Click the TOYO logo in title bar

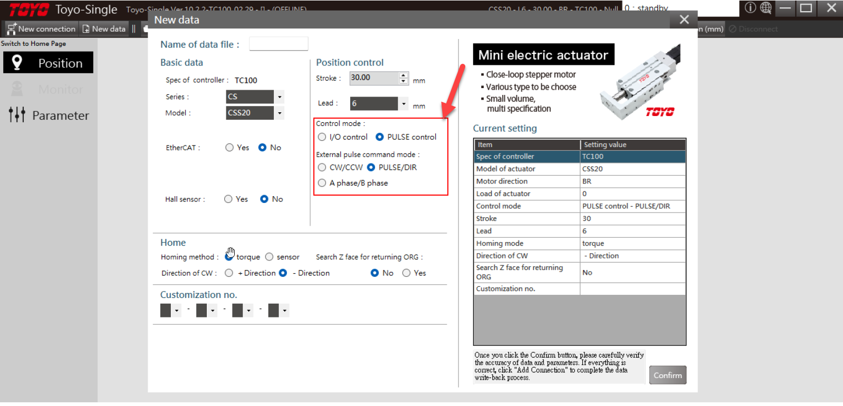coord(30,9)
